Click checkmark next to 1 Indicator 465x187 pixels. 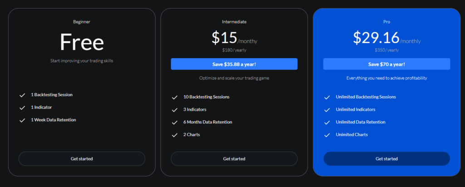click(22, 108)
